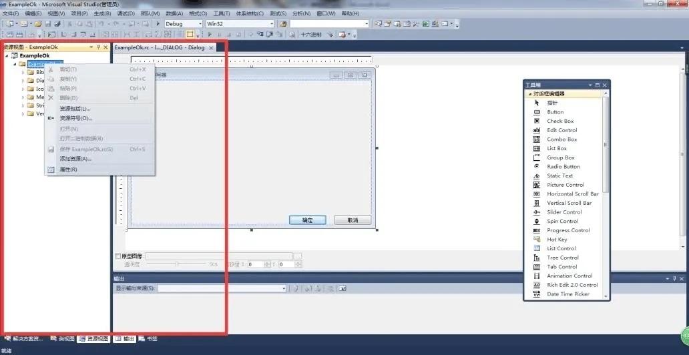Choose 资源符号(O)... in context menu
Viewport: 689px width, 355px height.
coord(99,118)
